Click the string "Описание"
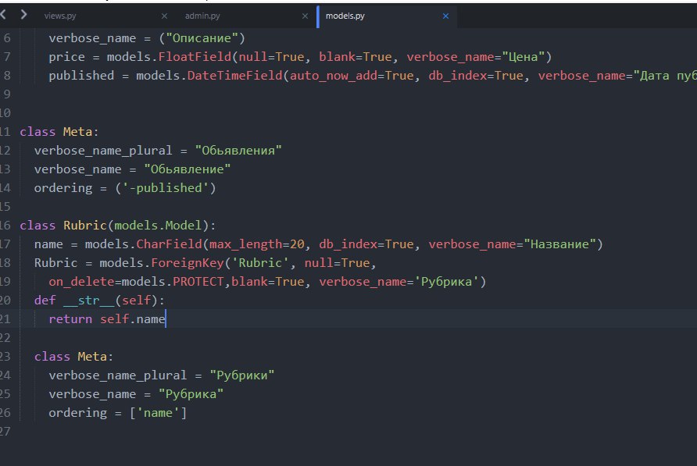 [202, 38]
